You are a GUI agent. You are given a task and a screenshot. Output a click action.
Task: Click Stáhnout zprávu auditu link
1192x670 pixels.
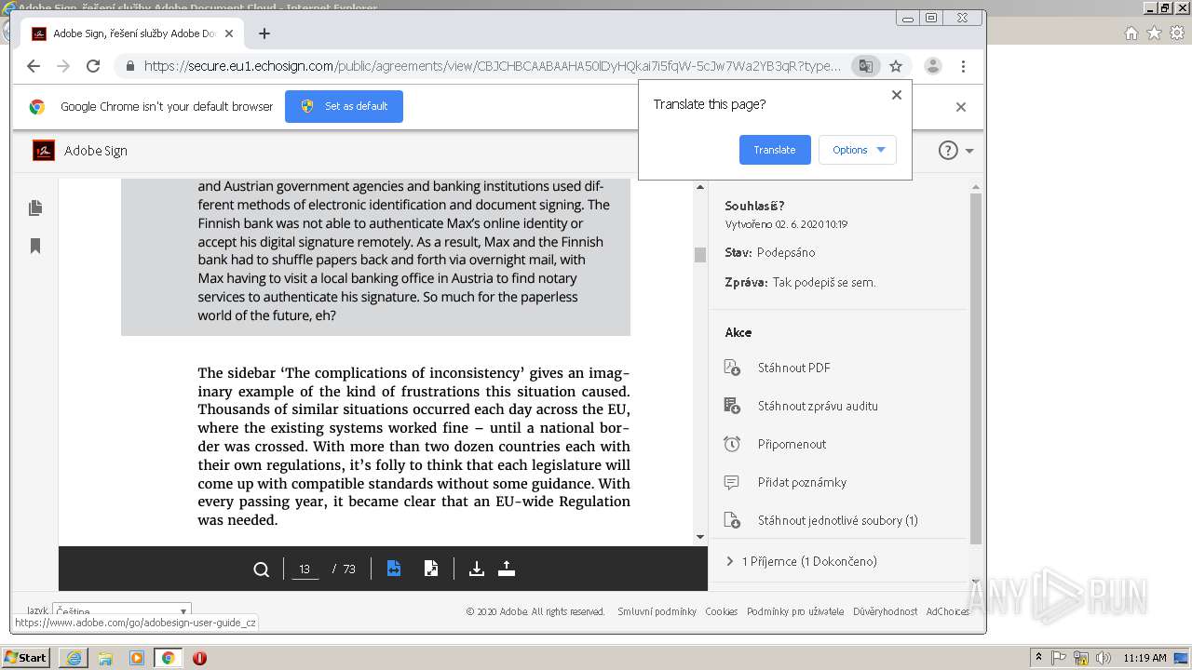point(818,406)
